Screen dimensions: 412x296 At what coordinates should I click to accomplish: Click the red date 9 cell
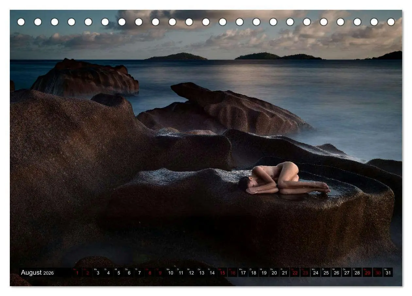click(x=160, y=272)
